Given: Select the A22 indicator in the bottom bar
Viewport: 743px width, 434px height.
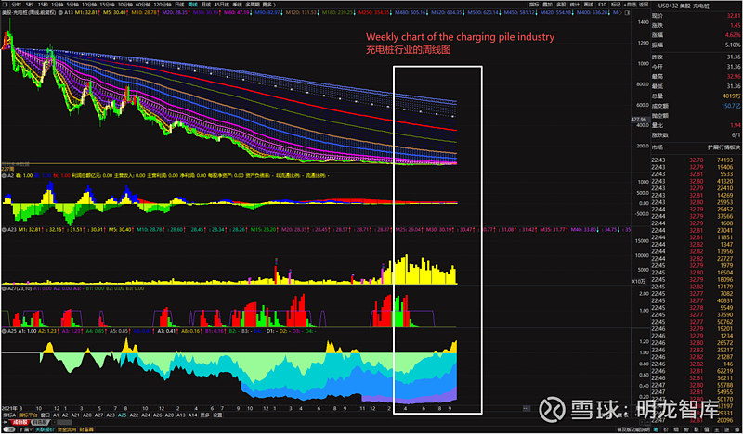Looking at the screenshot, I should click(x=134, y=415).
